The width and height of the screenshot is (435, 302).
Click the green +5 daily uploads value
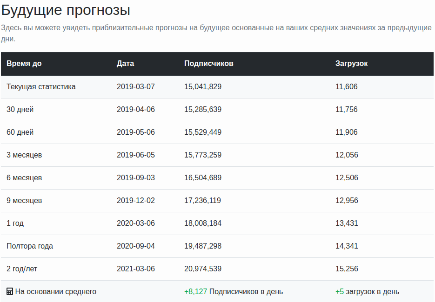[x=340, y=292]
